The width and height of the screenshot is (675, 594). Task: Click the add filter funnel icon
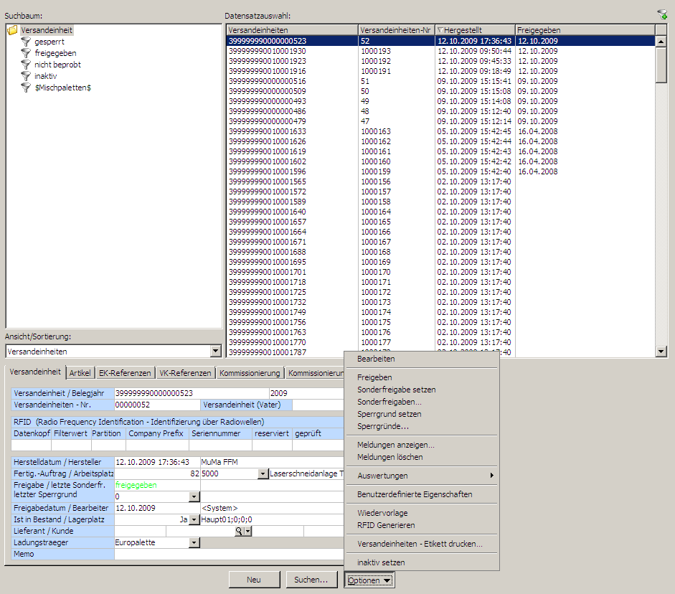click(x=661, y=14)
